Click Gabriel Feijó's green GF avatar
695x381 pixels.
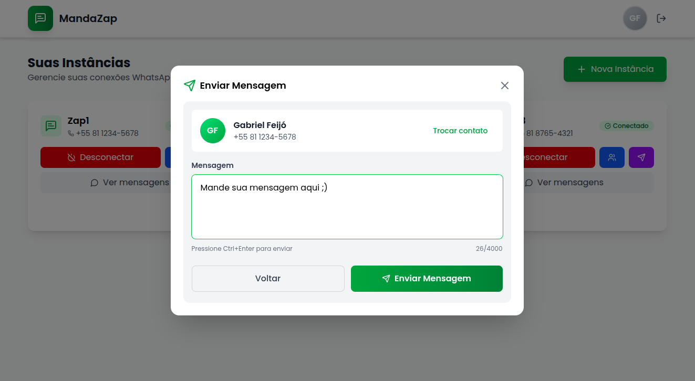pyautogui.click(x=213, y=131)
